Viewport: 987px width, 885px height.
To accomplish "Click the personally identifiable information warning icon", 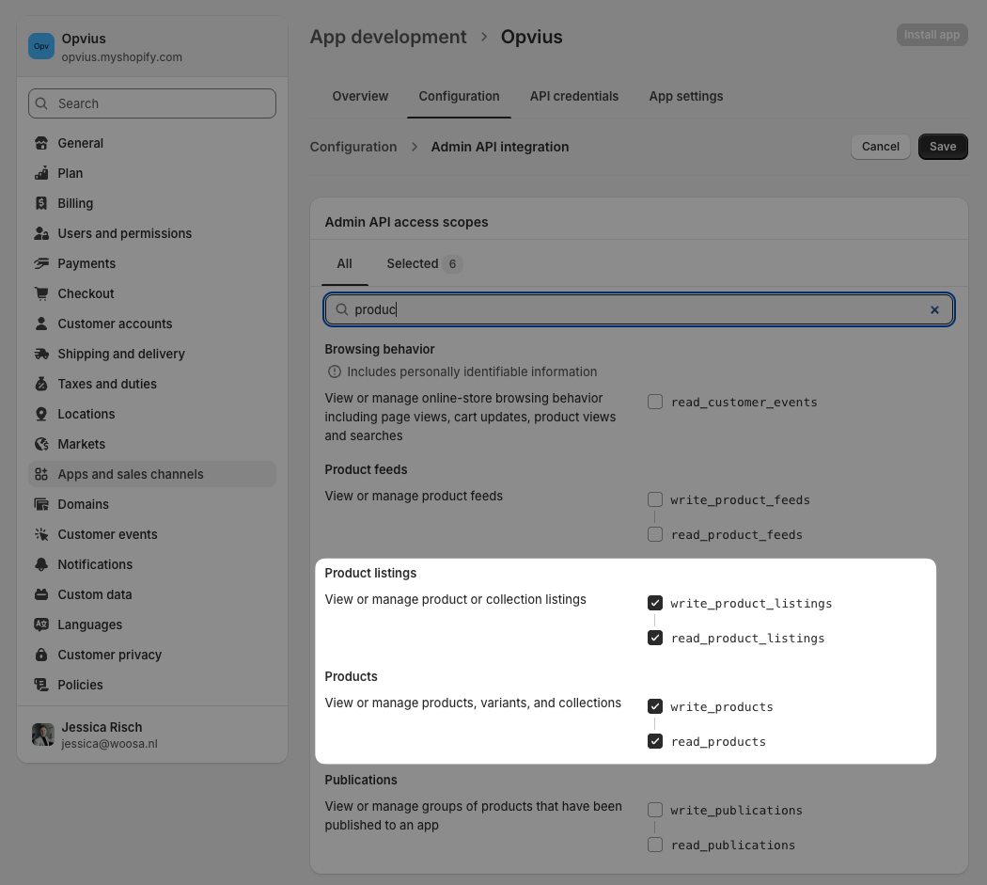I will tap(335, 371).
